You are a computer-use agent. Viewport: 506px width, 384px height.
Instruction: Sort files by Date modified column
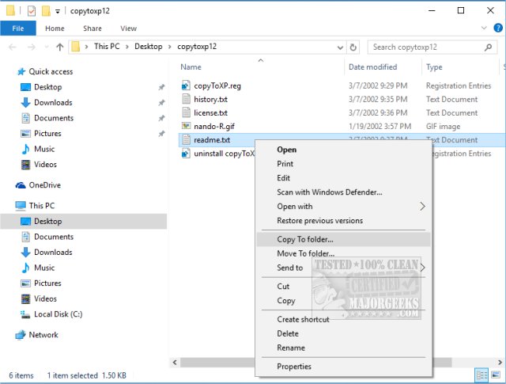point(372,67)
